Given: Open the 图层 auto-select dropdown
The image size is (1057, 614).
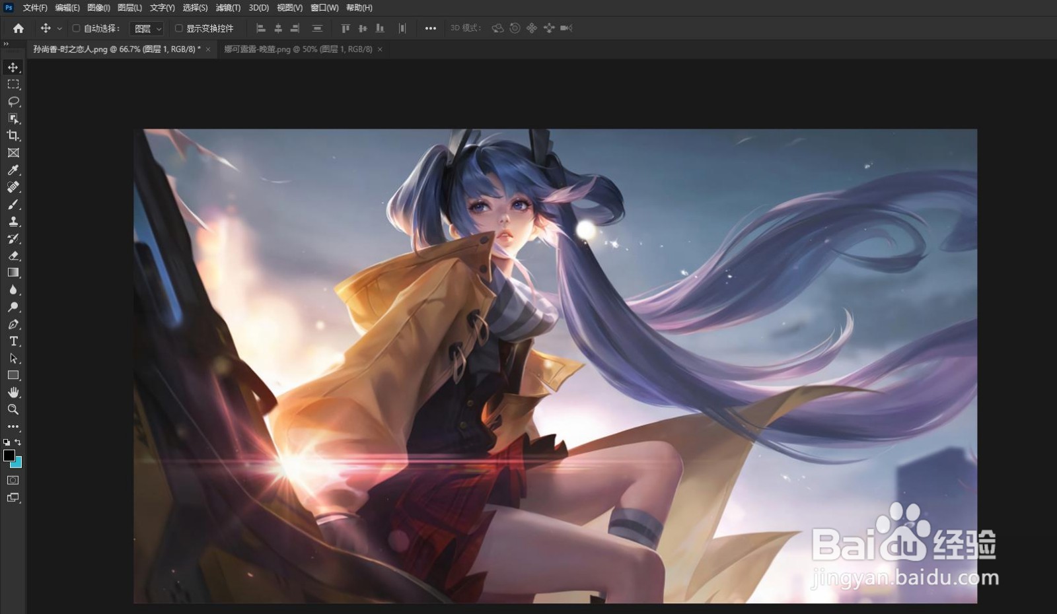Looking at the screenshot, I should [x=148, y=28].
